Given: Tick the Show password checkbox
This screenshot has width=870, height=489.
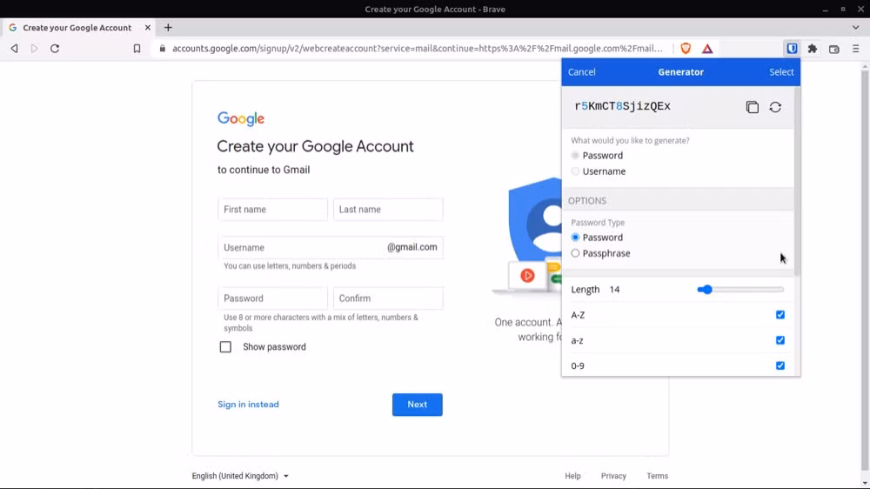Looking at the screenshot, I should pos(225,347).
